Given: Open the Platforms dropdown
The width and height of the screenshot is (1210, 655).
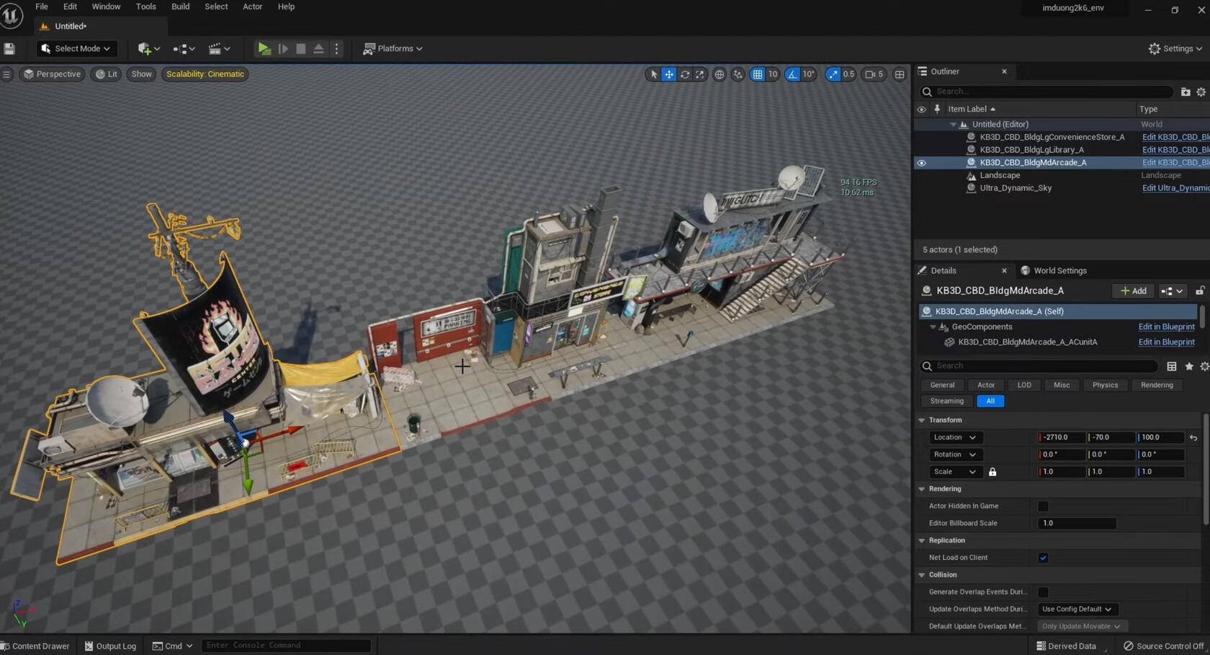Looking at the screenshot, I should point(393,49).
